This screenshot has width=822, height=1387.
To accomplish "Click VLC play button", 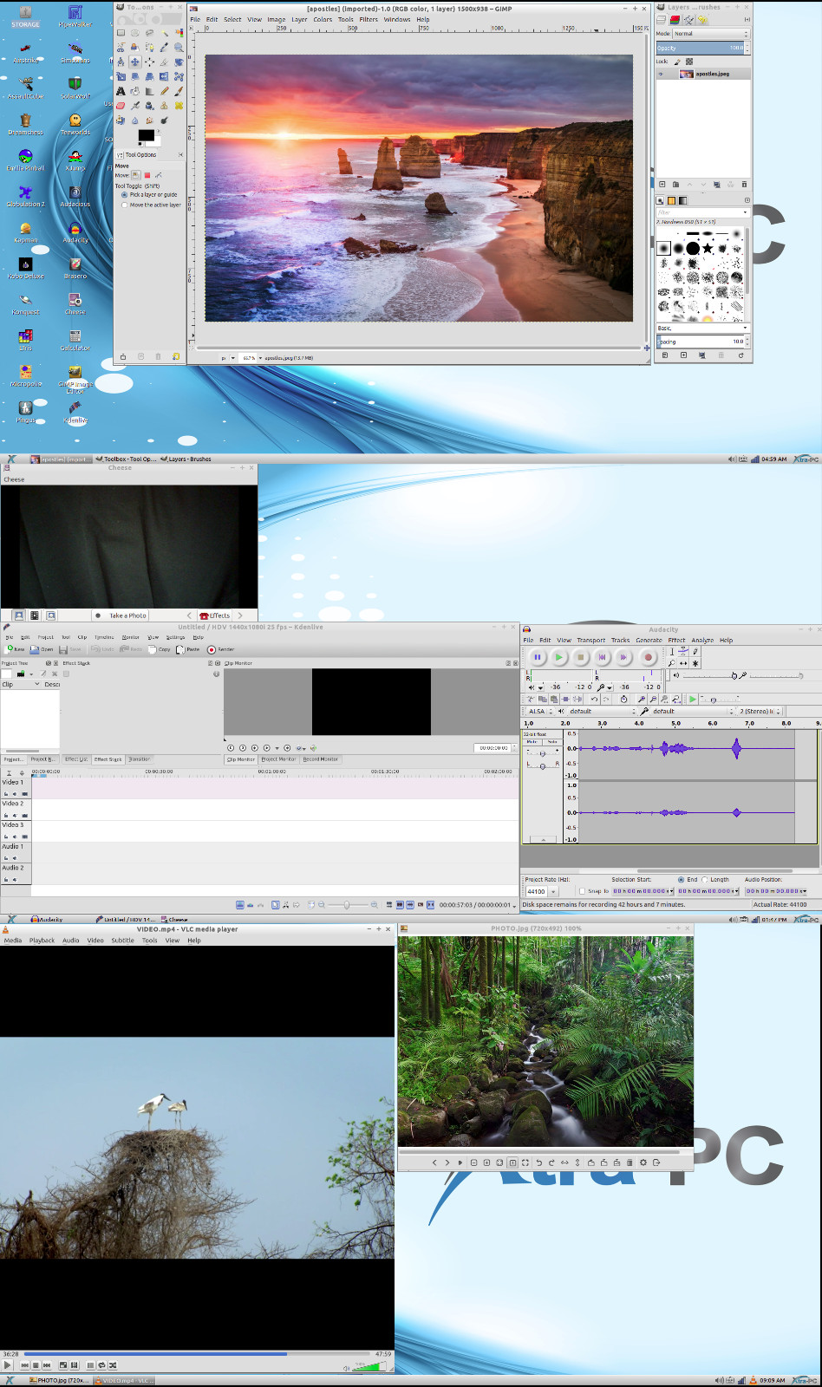I will [x=7, y=1365].
